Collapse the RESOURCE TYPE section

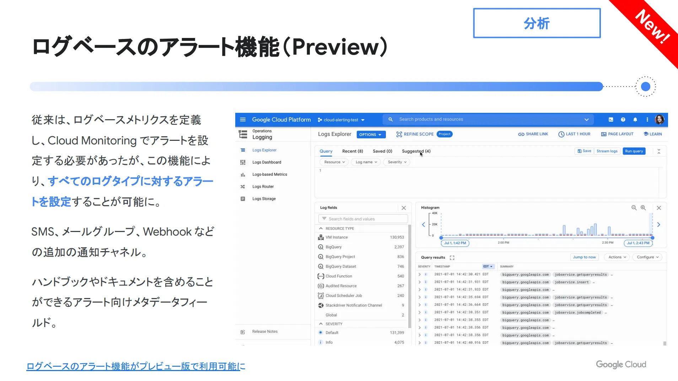tap(321, 228)
